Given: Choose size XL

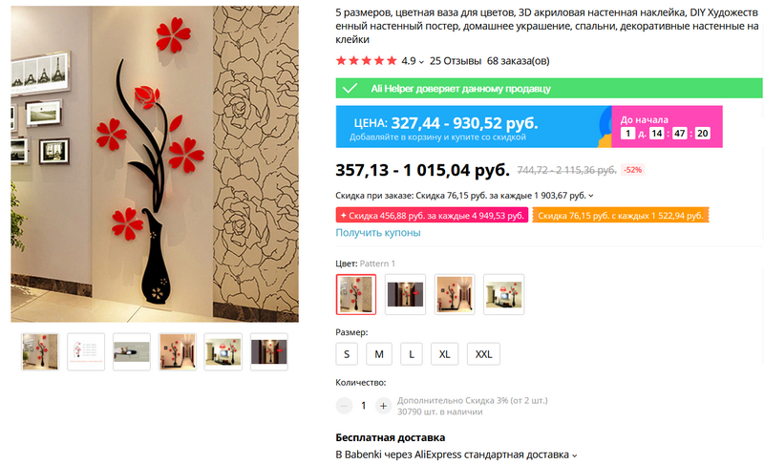Looking at the screenshot, I should [x=444, y=354].
